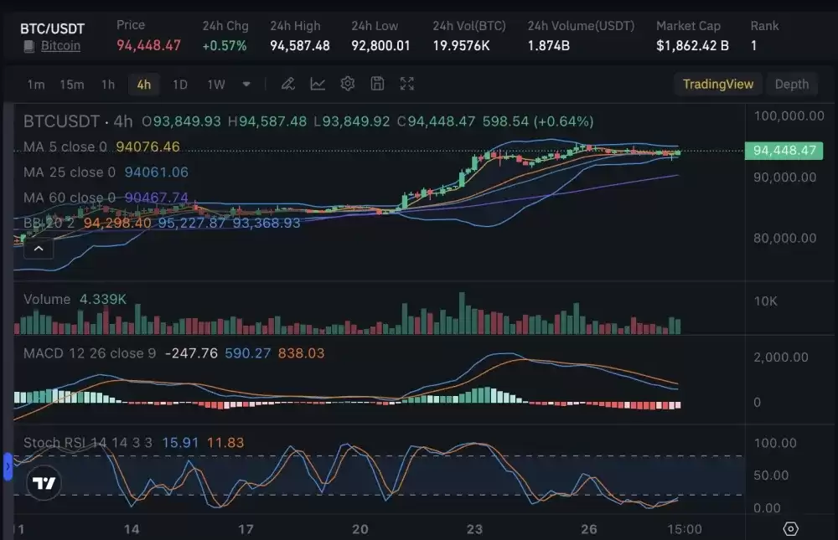
Task: Click the Bitcoin coin icon beside the ticker
Action: [x=30, y=45]
